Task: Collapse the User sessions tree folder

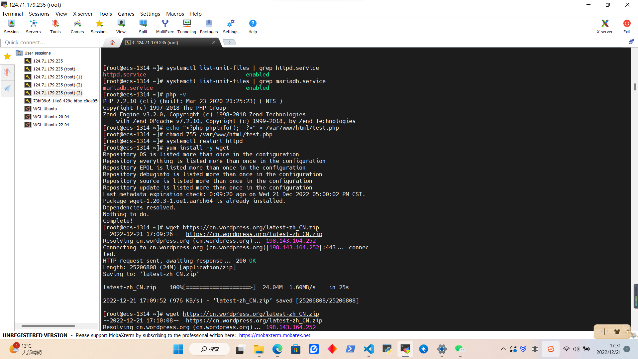Action: 19,53
